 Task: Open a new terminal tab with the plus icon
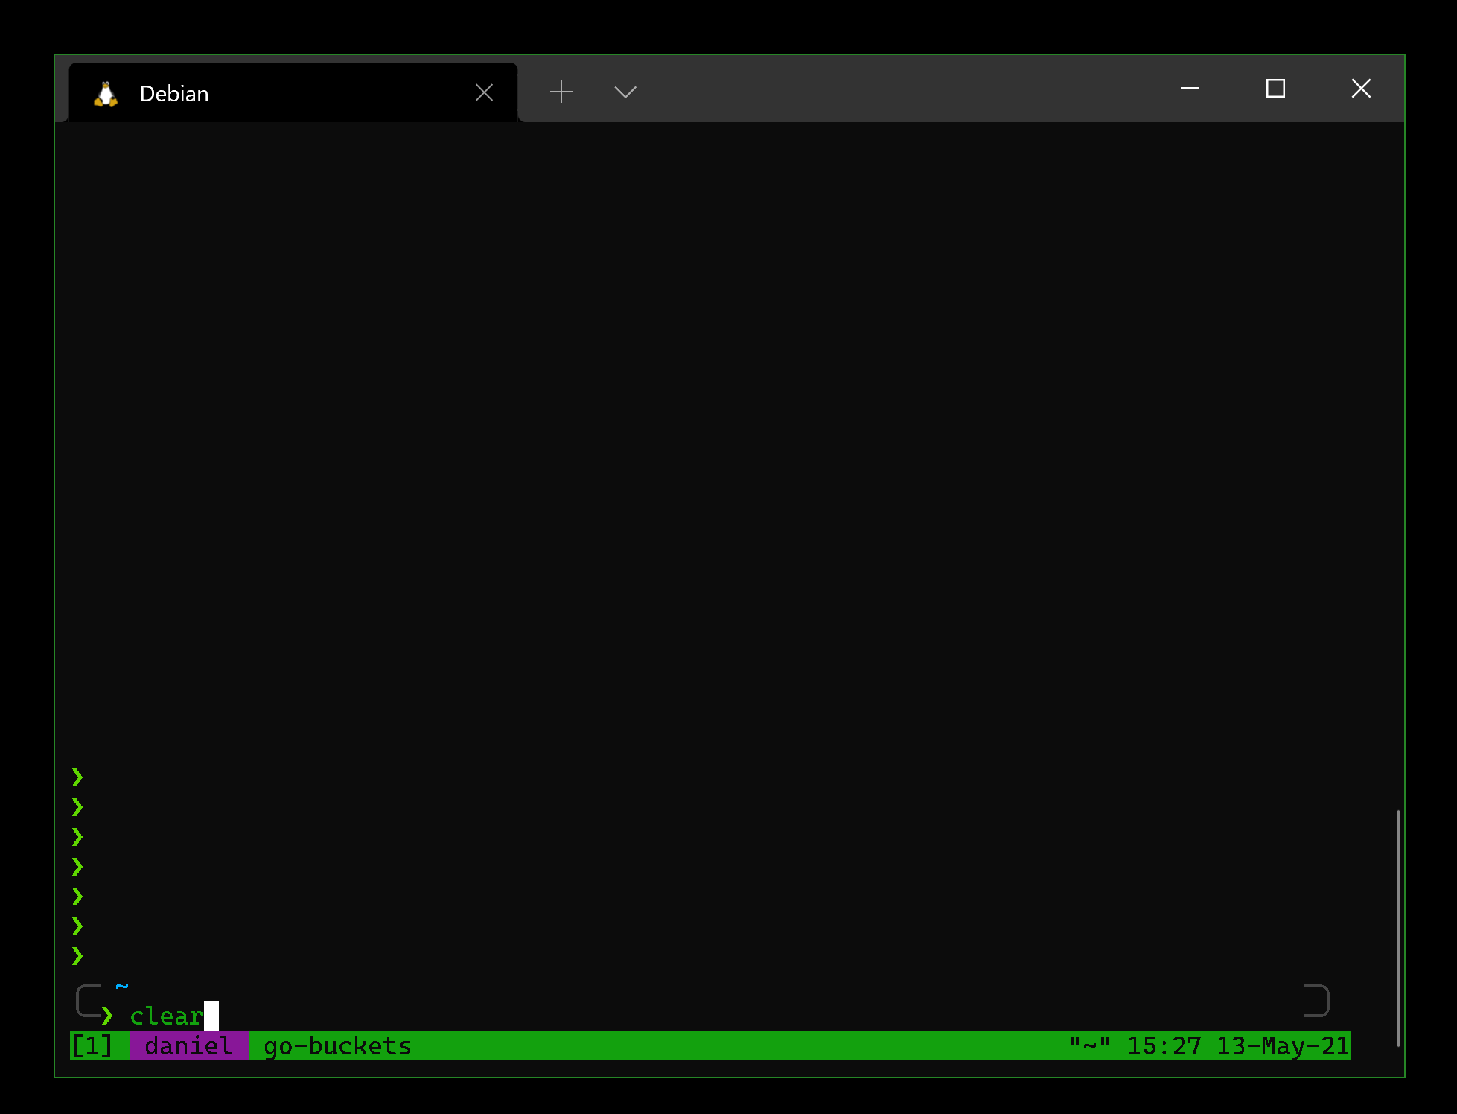561,92
